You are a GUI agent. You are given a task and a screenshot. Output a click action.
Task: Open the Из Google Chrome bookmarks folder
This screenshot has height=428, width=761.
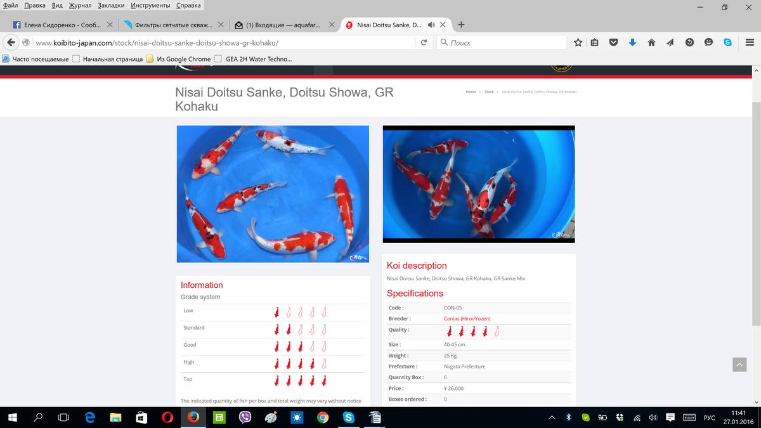[x=178, y=59]
